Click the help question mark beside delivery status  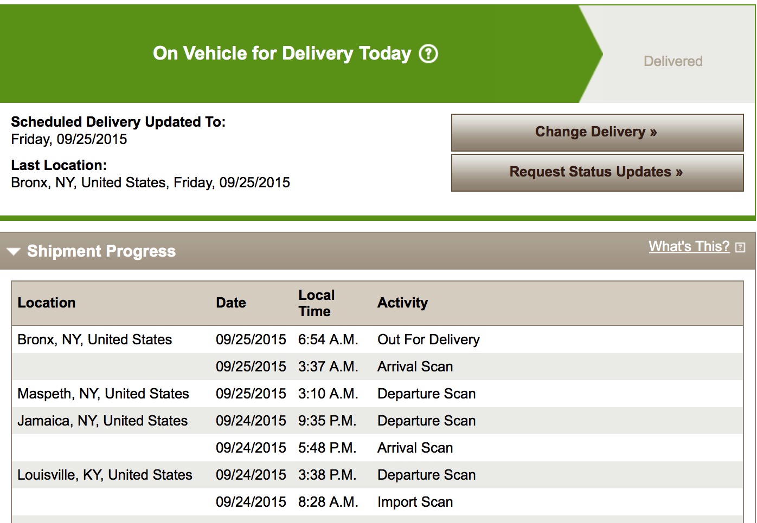point(428,54)
